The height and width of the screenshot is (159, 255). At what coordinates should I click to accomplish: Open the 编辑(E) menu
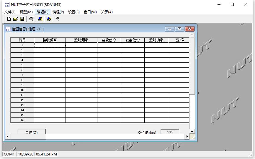click(x=42, y=12)
